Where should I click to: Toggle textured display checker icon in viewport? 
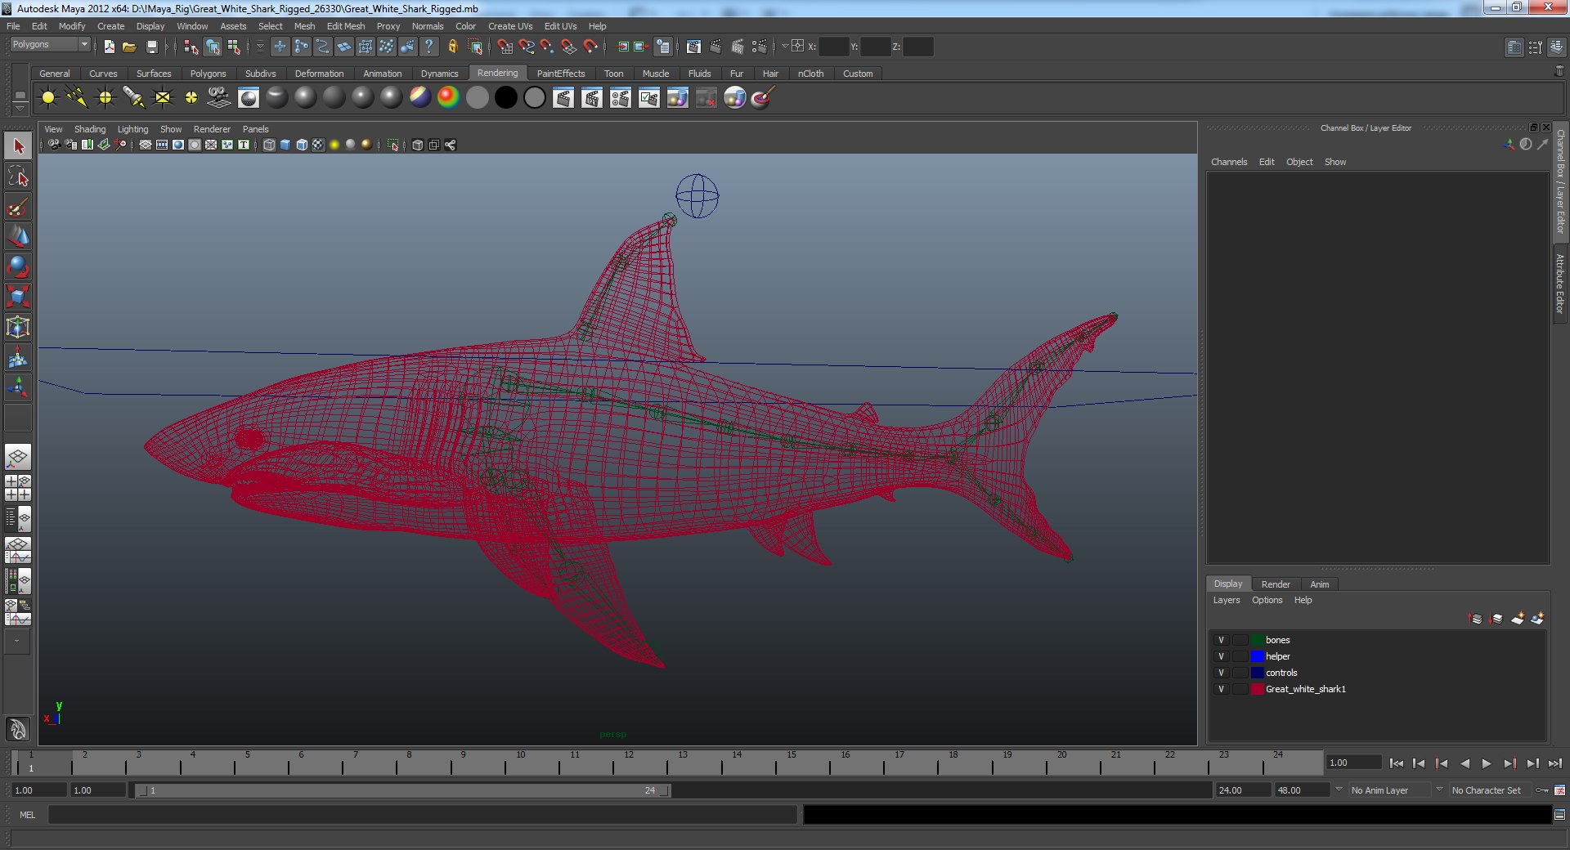pyautogui.click(x=318, y=145)
